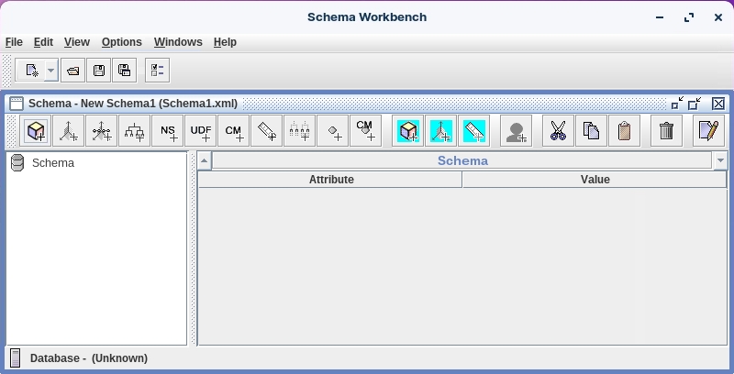
Task: Click the Add Role person icon
Action: [x=517, y=131]
